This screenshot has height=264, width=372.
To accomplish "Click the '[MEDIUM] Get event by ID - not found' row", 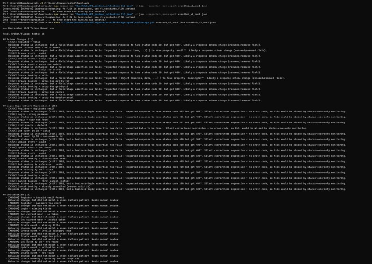I will coord(32,242).
